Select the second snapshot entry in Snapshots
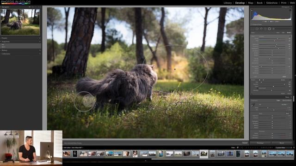This screenshot has height=166, width=296. 21,47
